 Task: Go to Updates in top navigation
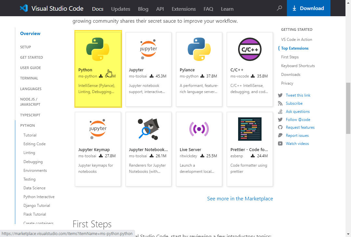pos(121,9)
